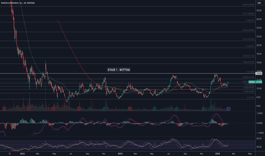Select the 1.618 (17.14) Fibonacci level label
The height and width of the screenshot is (156, 265).
248,56
